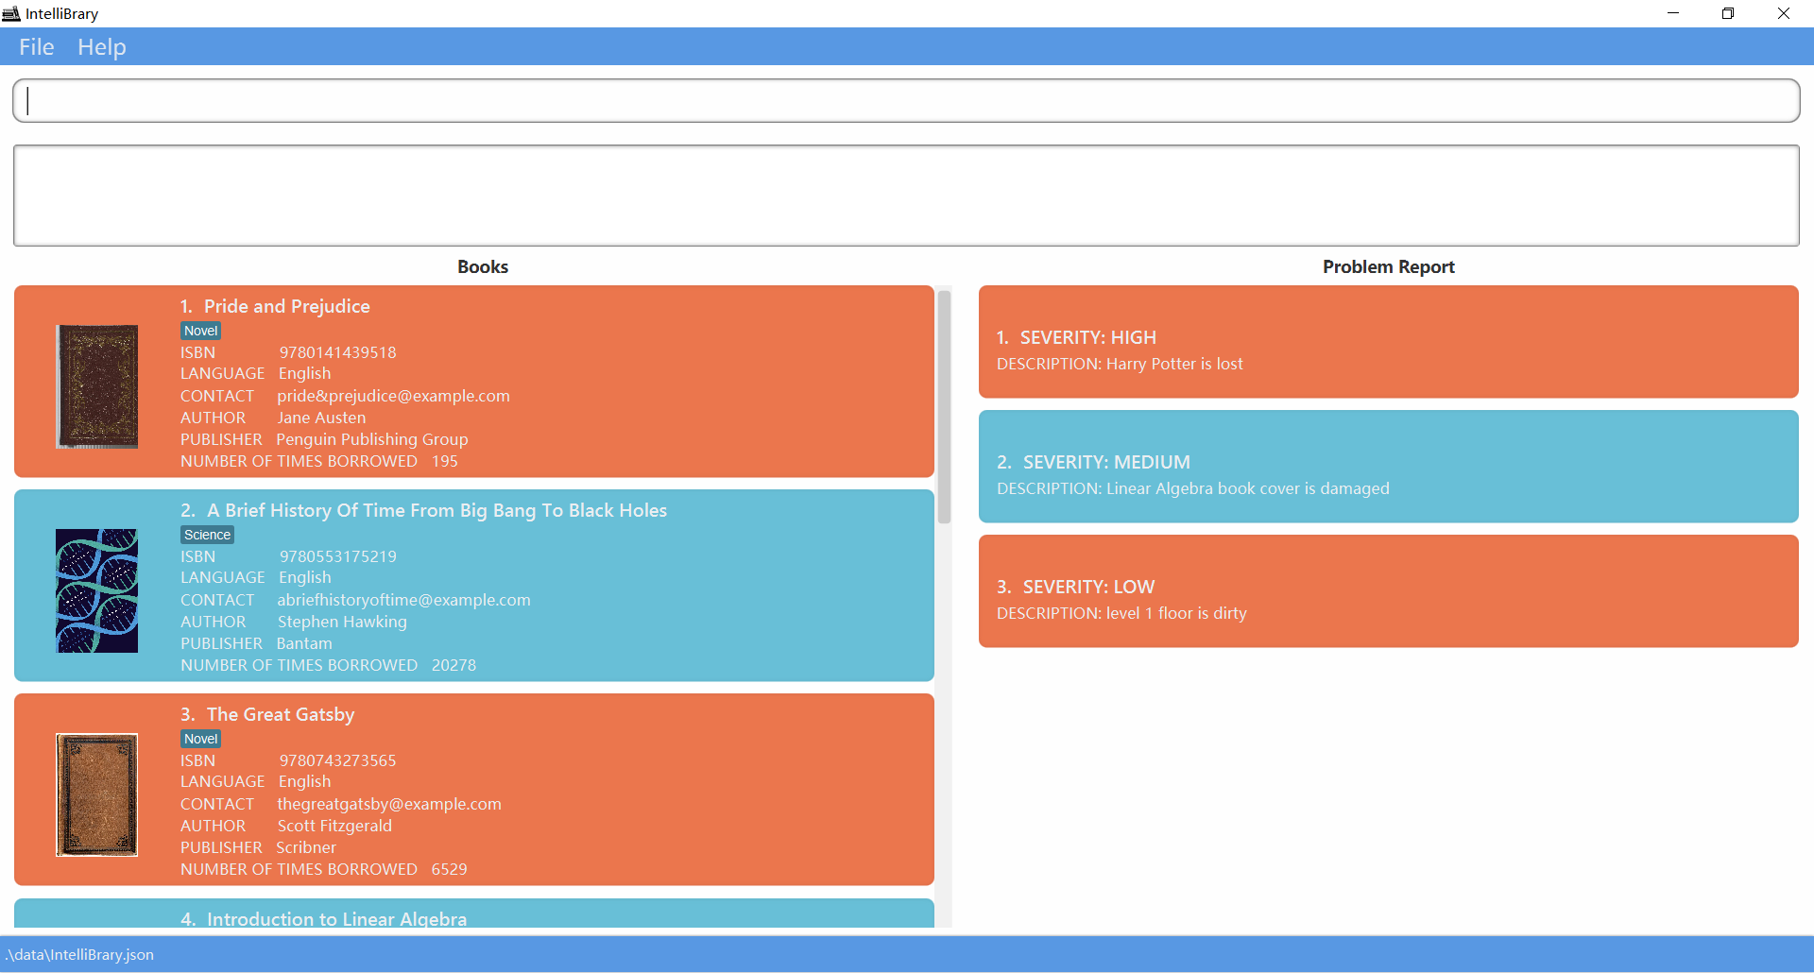
Task: Focus the command input box
Action: point(906,100)
